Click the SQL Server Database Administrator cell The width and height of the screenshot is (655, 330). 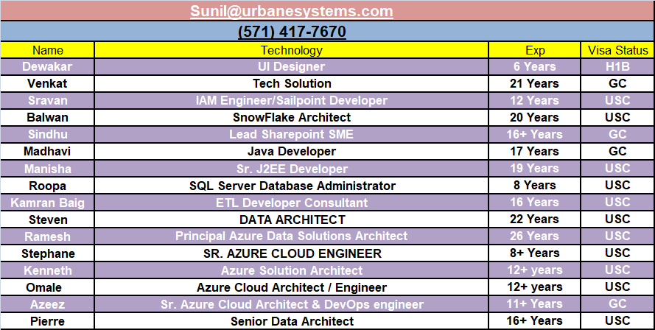[x=292, y=186]
